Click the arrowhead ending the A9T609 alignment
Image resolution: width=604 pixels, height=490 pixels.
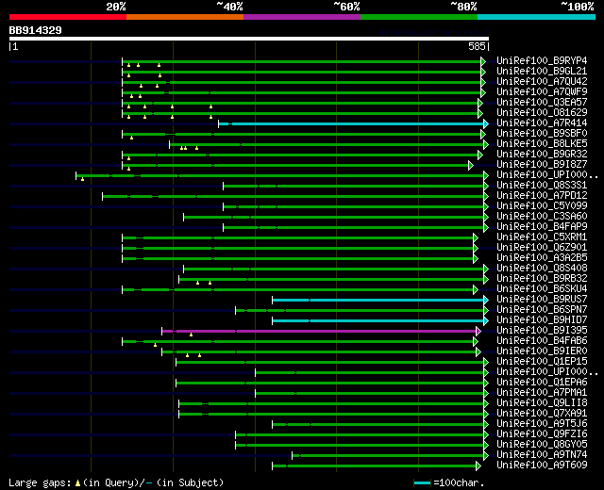(x=478, y=466)
